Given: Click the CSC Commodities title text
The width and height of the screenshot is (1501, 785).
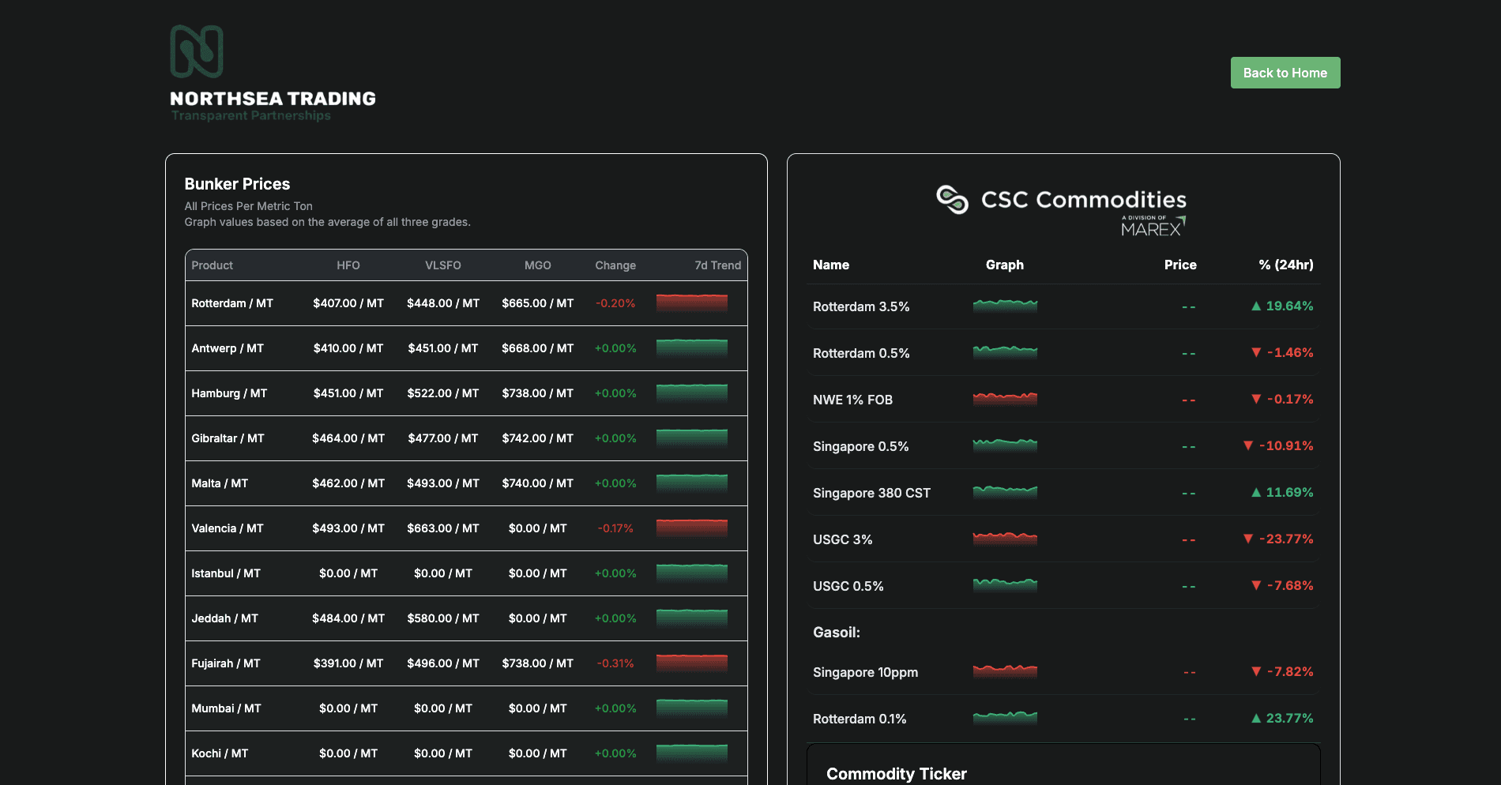Looking at the screenshot, I should (1084, 199).
